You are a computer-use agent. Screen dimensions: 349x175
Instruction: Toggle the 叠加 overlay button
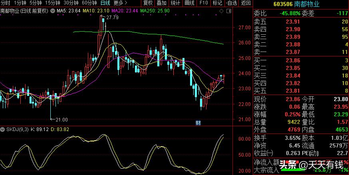(161, 3)
